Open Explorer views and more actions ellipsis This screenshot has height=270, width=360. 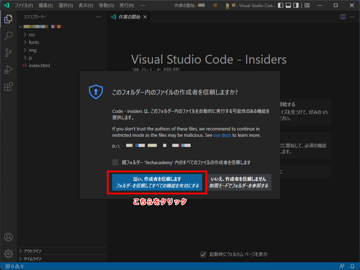(99, 17)
